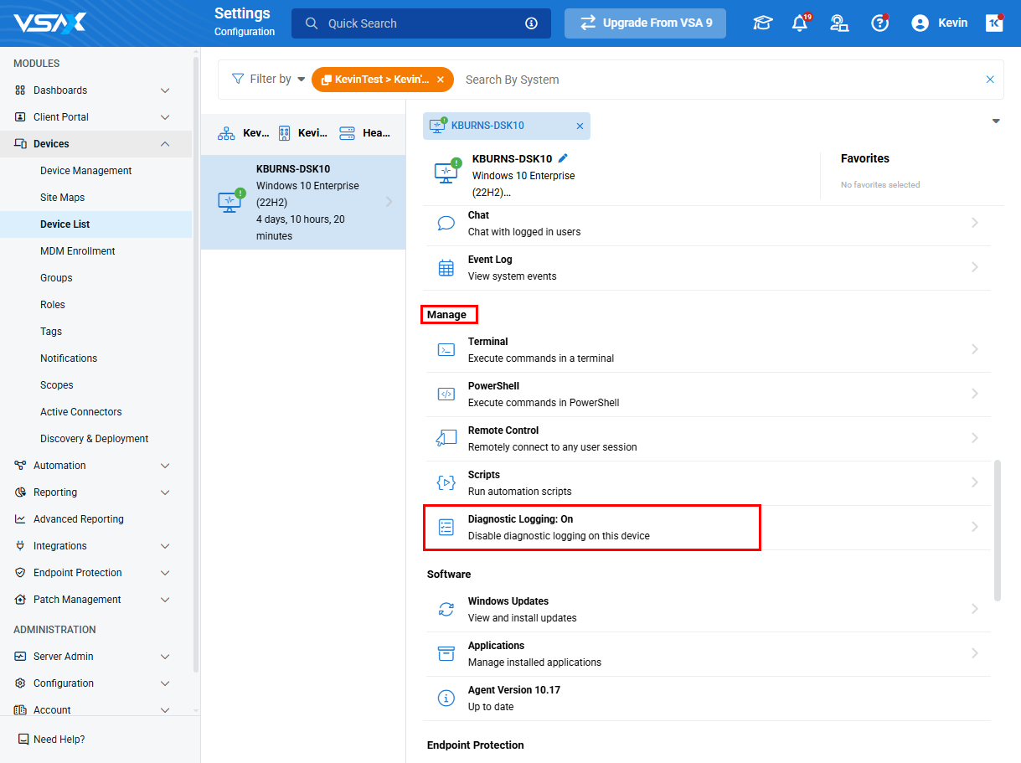Click the PowerShell code icon
This screenshot has height=763, width=1021.
446,394
